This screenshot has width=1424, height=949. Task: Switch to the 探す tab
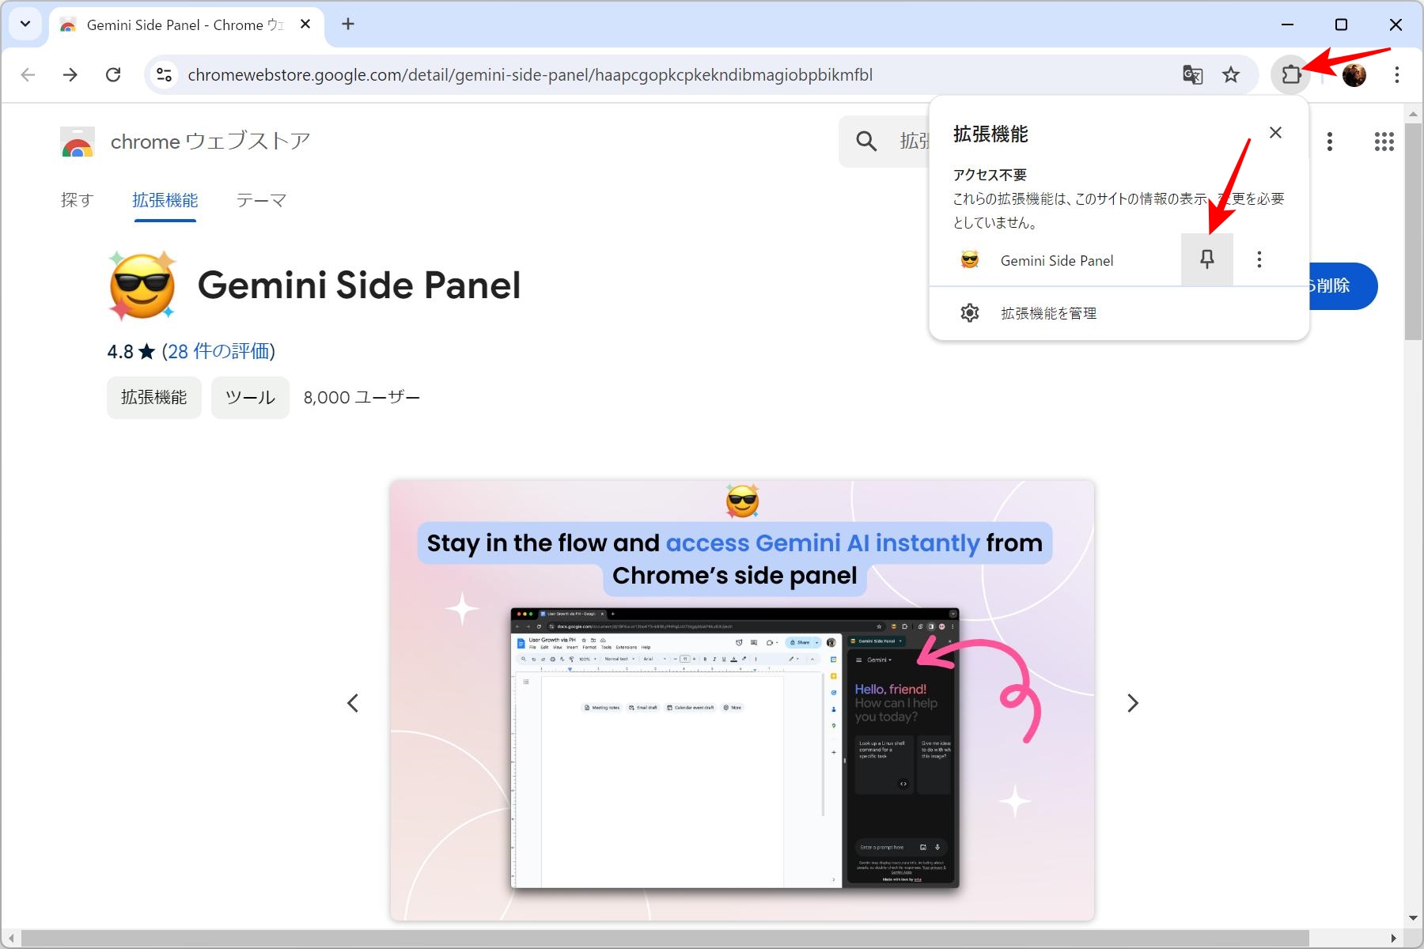78,200
